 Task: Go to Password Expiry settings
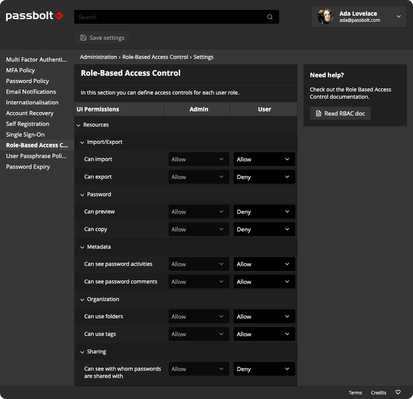pos(28,167)
